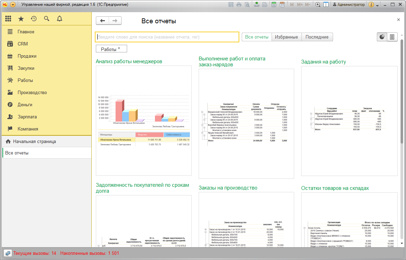The image size is (406, 260).
Task: Open report Остатки товаров на складах
Action: [335, 188]
